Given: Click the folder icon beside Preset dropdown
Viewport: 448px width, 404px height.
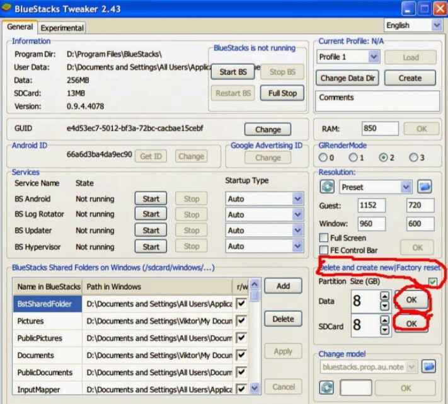Looking at the screenshot, I should click(x=425, y=187).
